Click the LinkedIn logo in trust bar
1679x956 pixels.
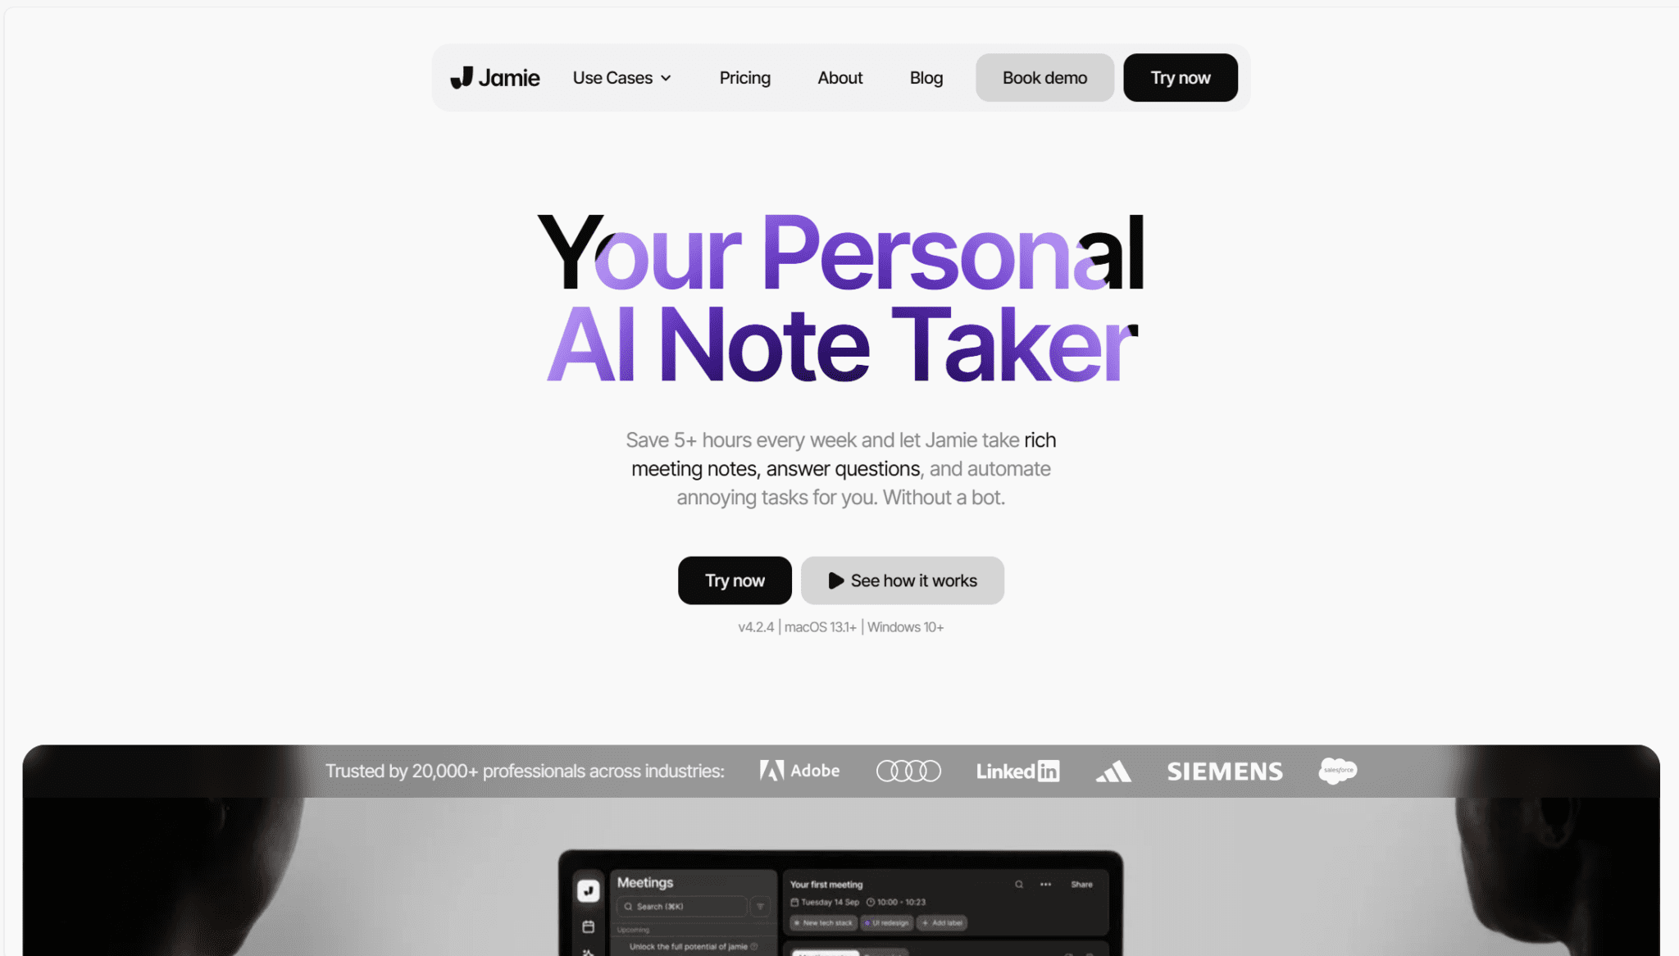pos(1018,771)
